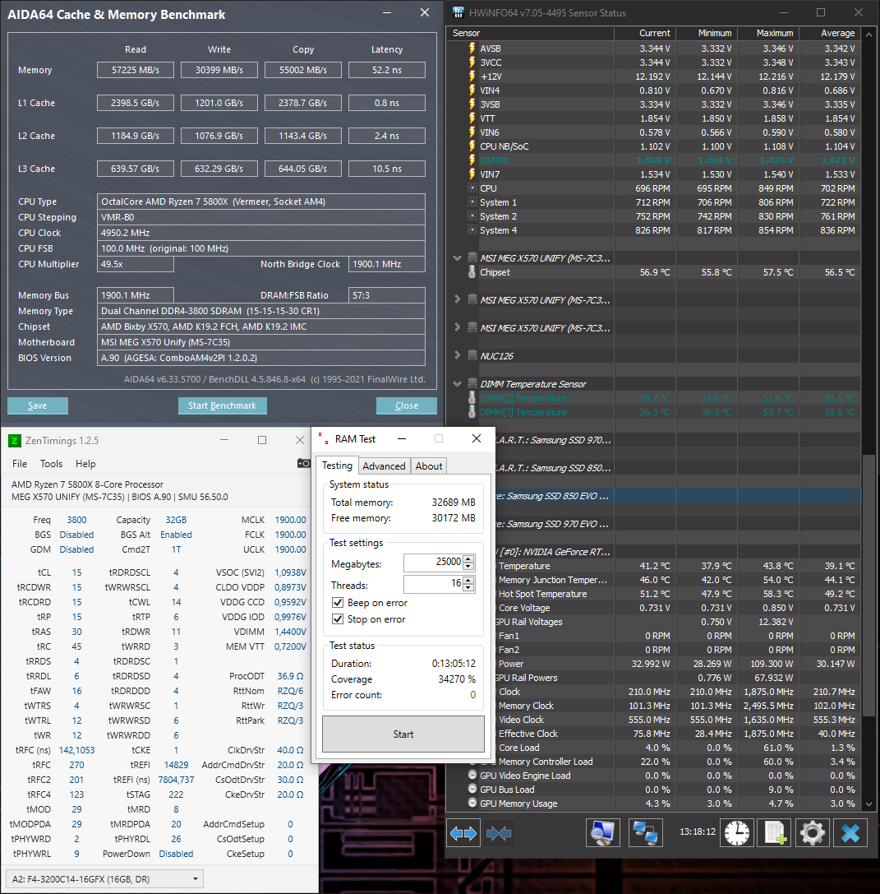Click the collapse columns arrows icon in HWiNFO
880x894 pixels.
[499, 833]
